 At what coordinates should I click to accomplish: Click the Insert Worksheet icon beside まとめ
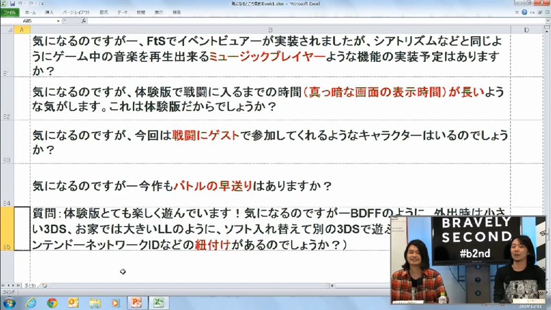pos(45,285)
